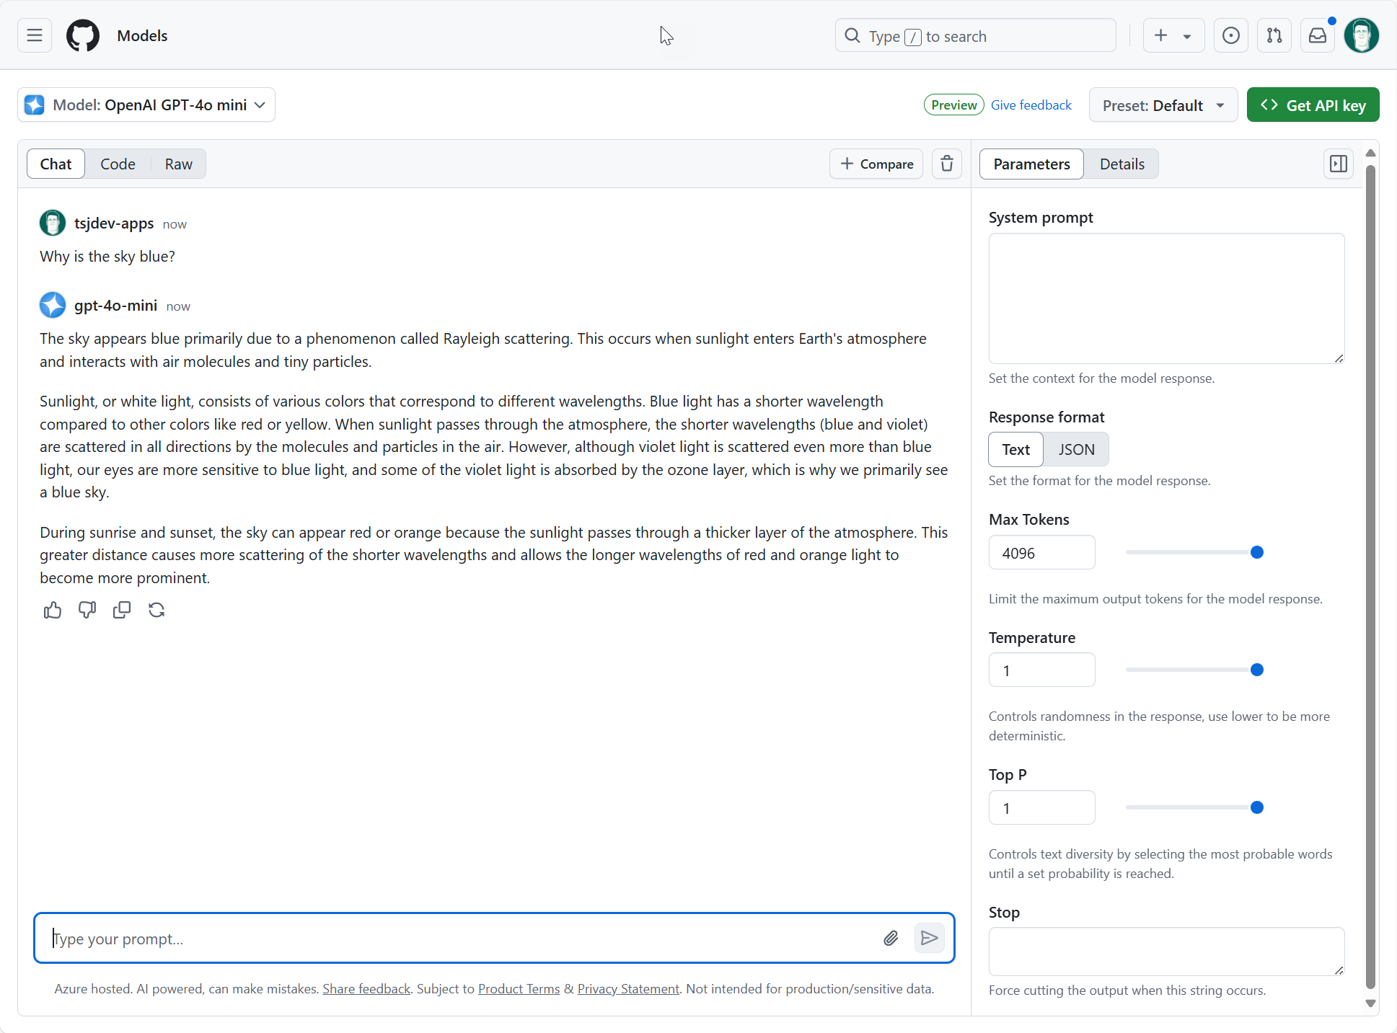1397x1033 pixels.
Task: Select JSON response format
Action: click(1076, 450)
